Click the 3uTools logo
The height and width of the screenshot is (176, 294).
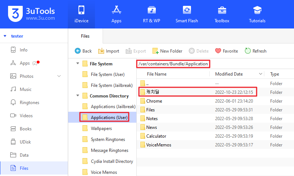tap(32, 14)
